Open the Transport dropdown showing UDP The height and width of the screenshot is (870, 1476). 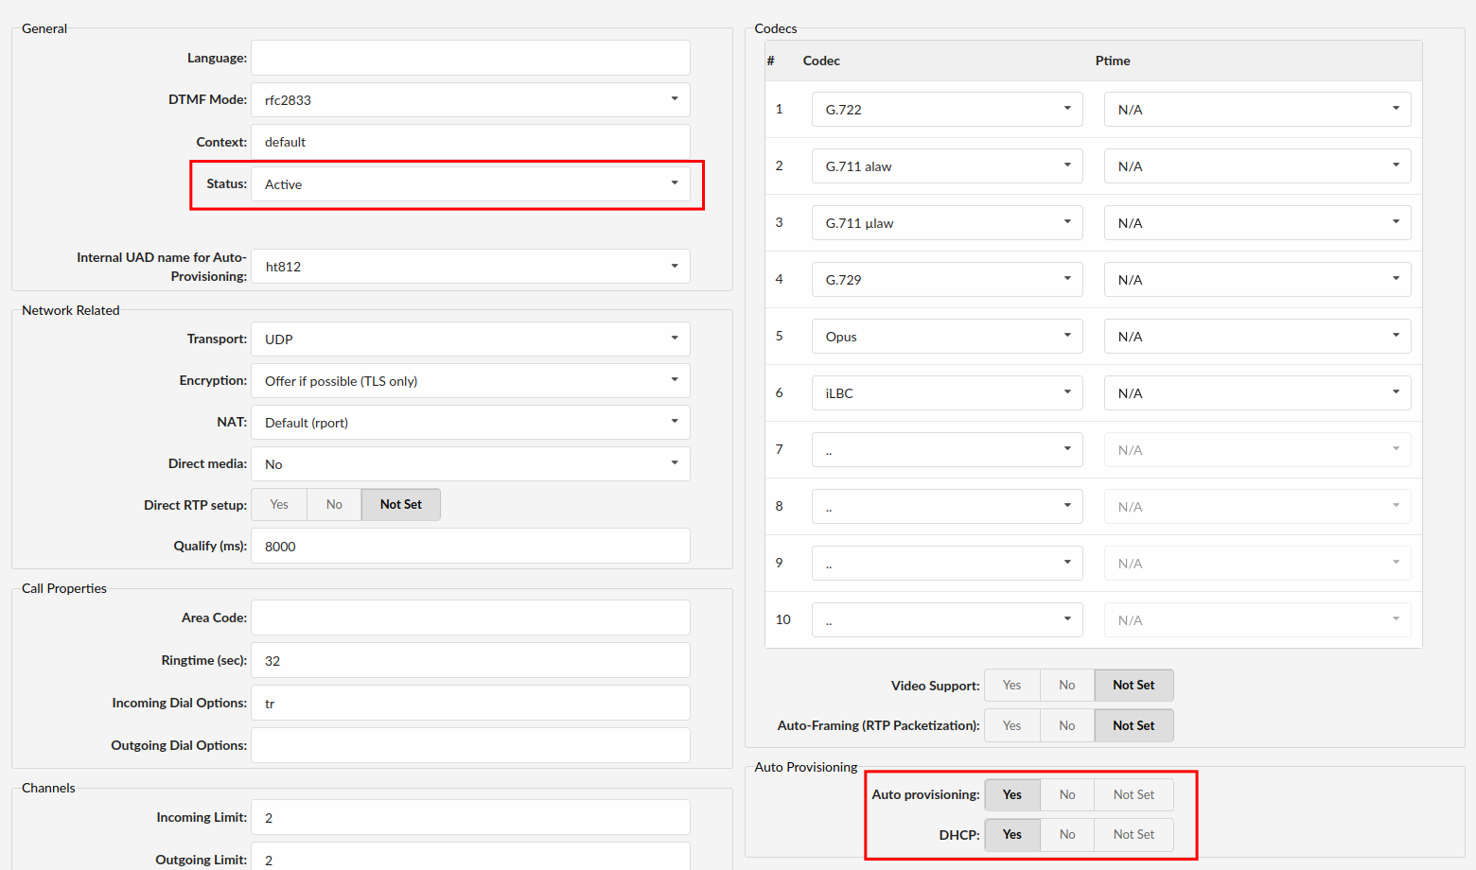pyautogui.click(x=470, y=339)
